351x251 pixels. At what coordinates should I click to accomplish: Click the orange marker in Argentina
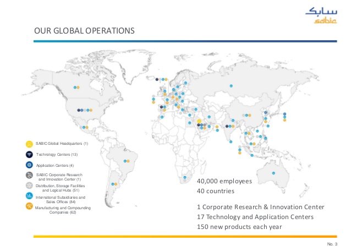point(116,184)
